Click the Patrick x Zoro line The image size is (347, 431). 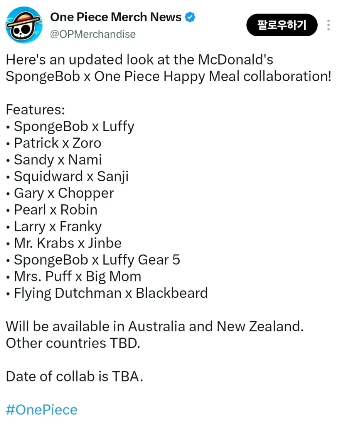pos(57,143)
